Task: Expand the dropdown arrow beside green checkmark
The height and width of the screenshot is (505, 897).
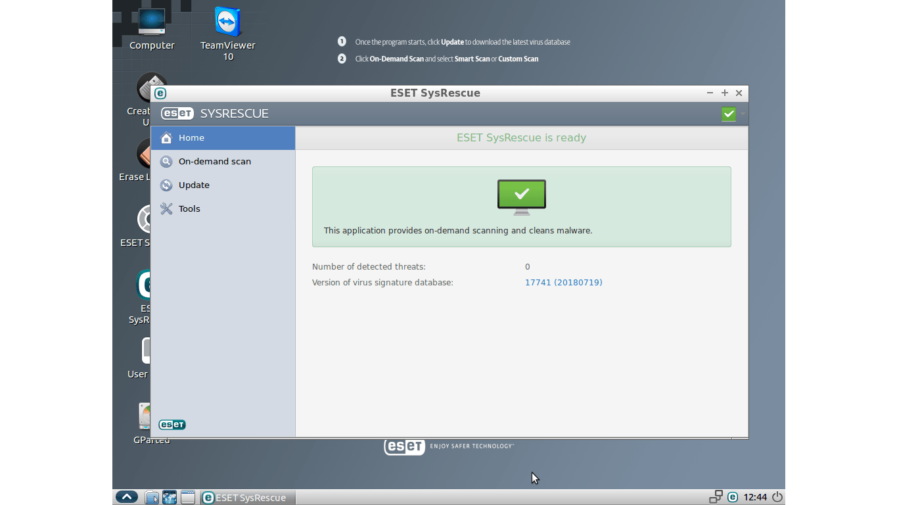Action: point(743,114)
